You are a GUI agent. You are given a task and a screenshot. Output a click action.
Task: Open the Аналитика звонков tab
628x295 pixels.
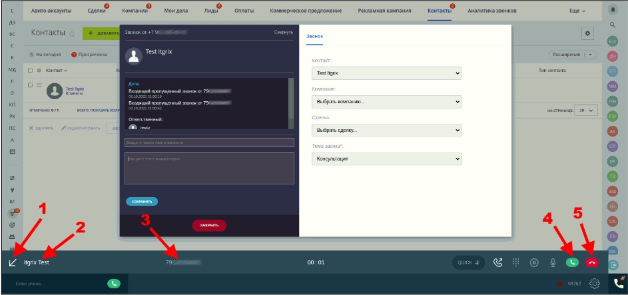point(492,11)
